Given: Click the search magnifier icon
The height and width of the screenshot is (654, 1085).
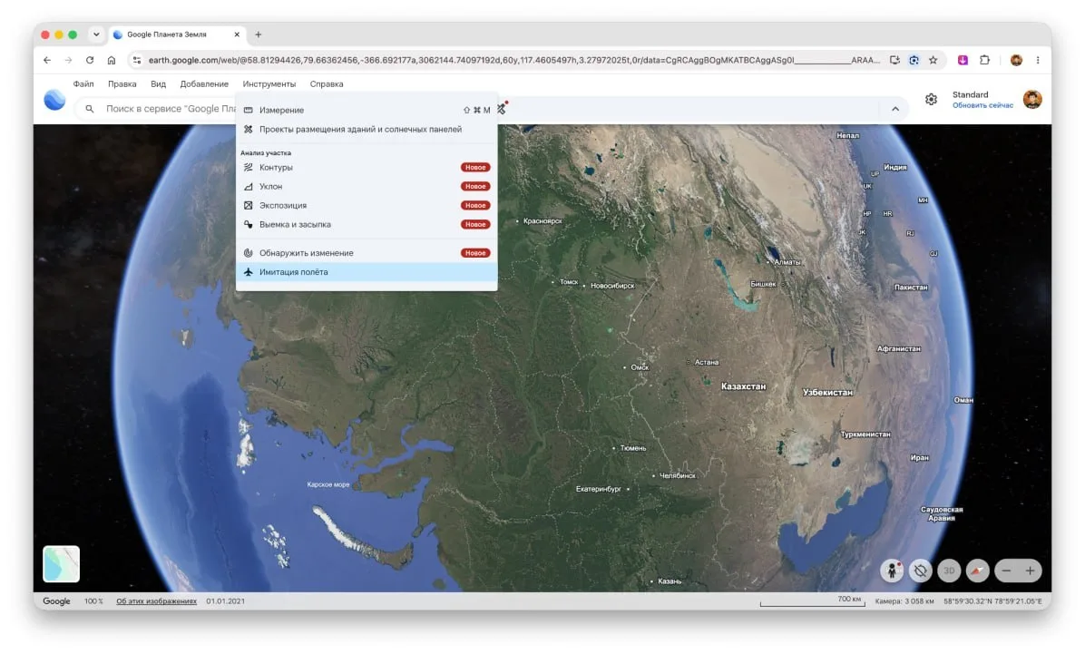Looking at the screenshot, I should [89, 109].
